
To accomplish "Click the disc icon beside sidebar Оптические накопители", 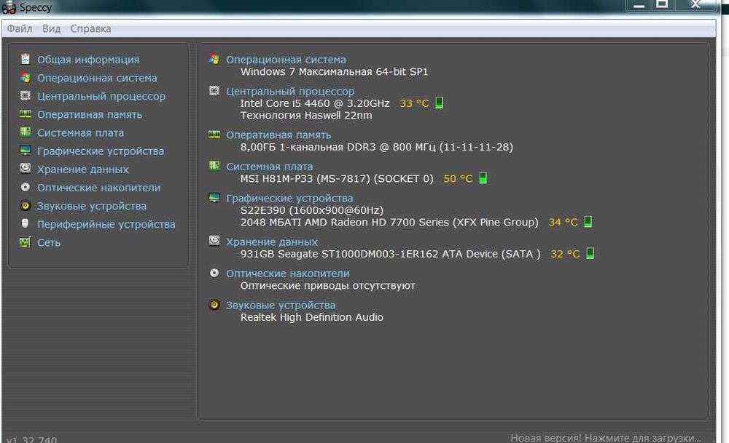I will click(x=25, y=187).
